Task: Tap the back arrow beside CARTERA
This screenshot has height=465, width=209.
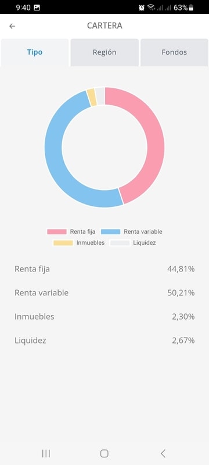Action: (x=12, y=26)
